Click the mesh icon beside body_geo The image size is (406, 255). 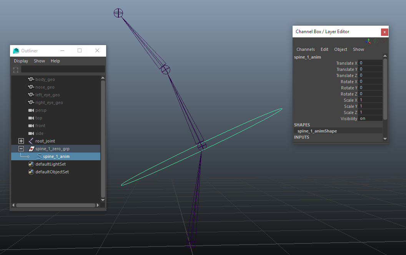point(31,79)
